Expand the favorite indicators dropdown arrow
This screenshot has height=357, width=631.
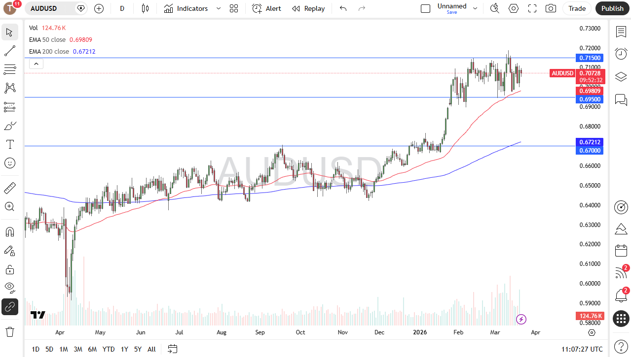click(219, 8)
